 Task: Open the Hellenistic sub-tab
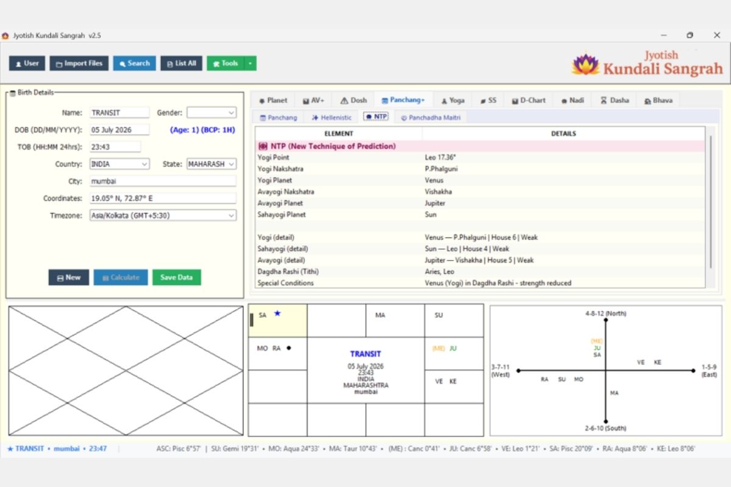(x=331, y=117)
